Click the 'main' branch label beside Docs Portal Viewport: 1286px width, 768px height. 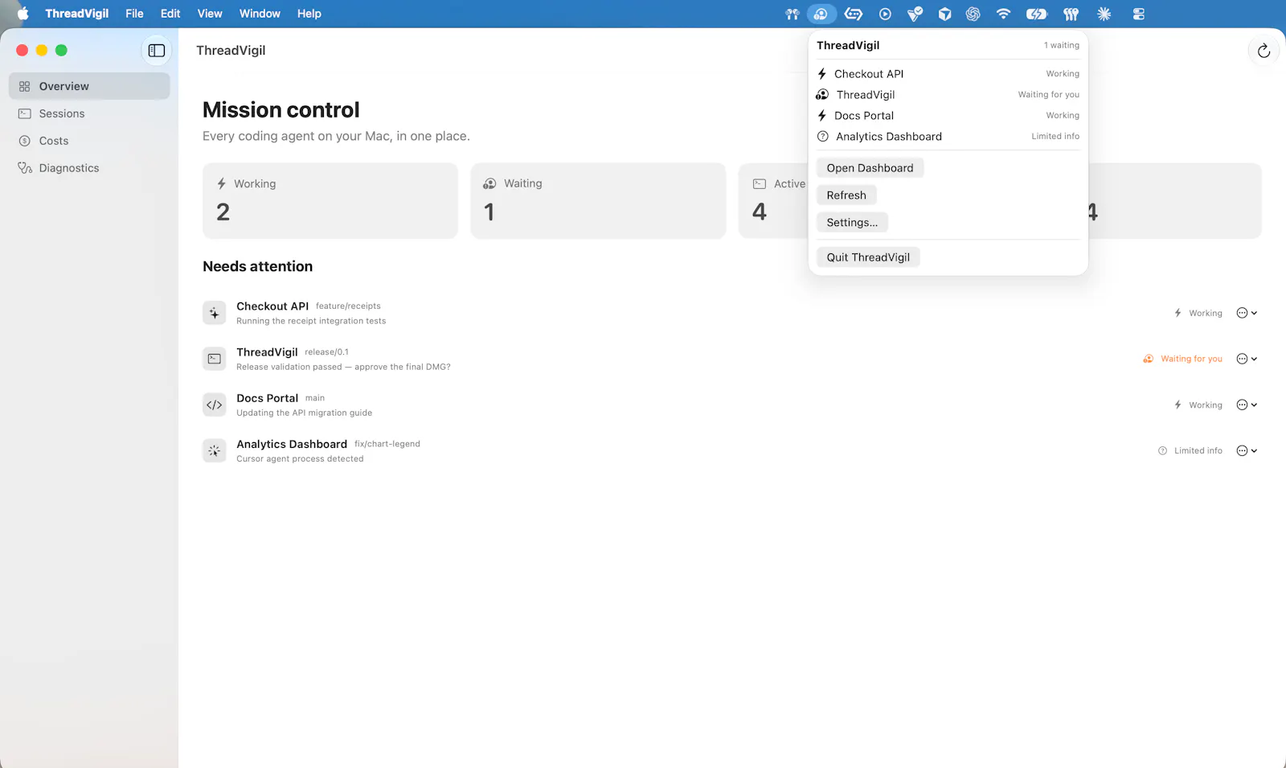click(x=315, y=398)
